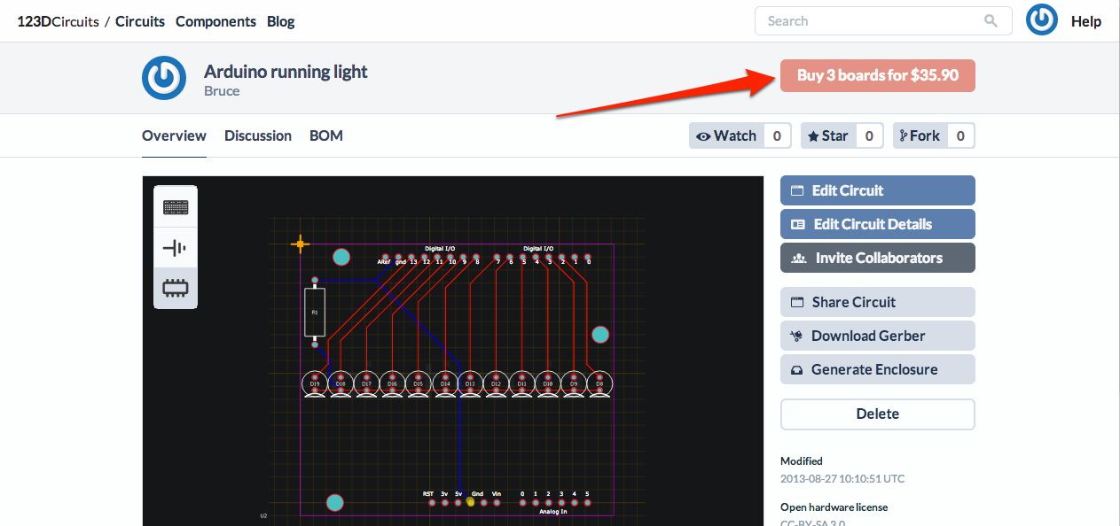Buy 3 boards for $35.90

coord(877,75)
